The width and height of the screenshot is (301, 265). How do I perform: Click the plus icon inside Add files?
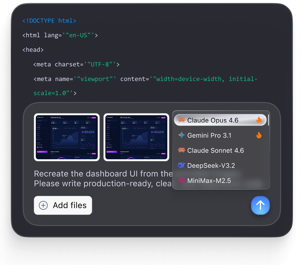tap(43, 205)
